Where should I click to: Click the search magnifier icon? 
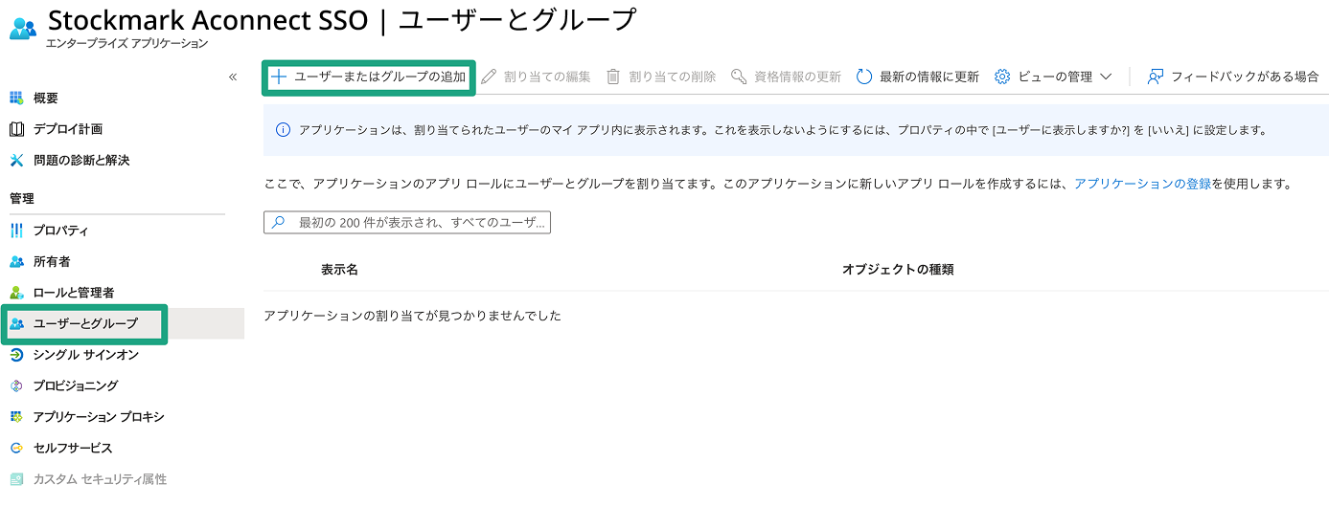click(278, 223)
